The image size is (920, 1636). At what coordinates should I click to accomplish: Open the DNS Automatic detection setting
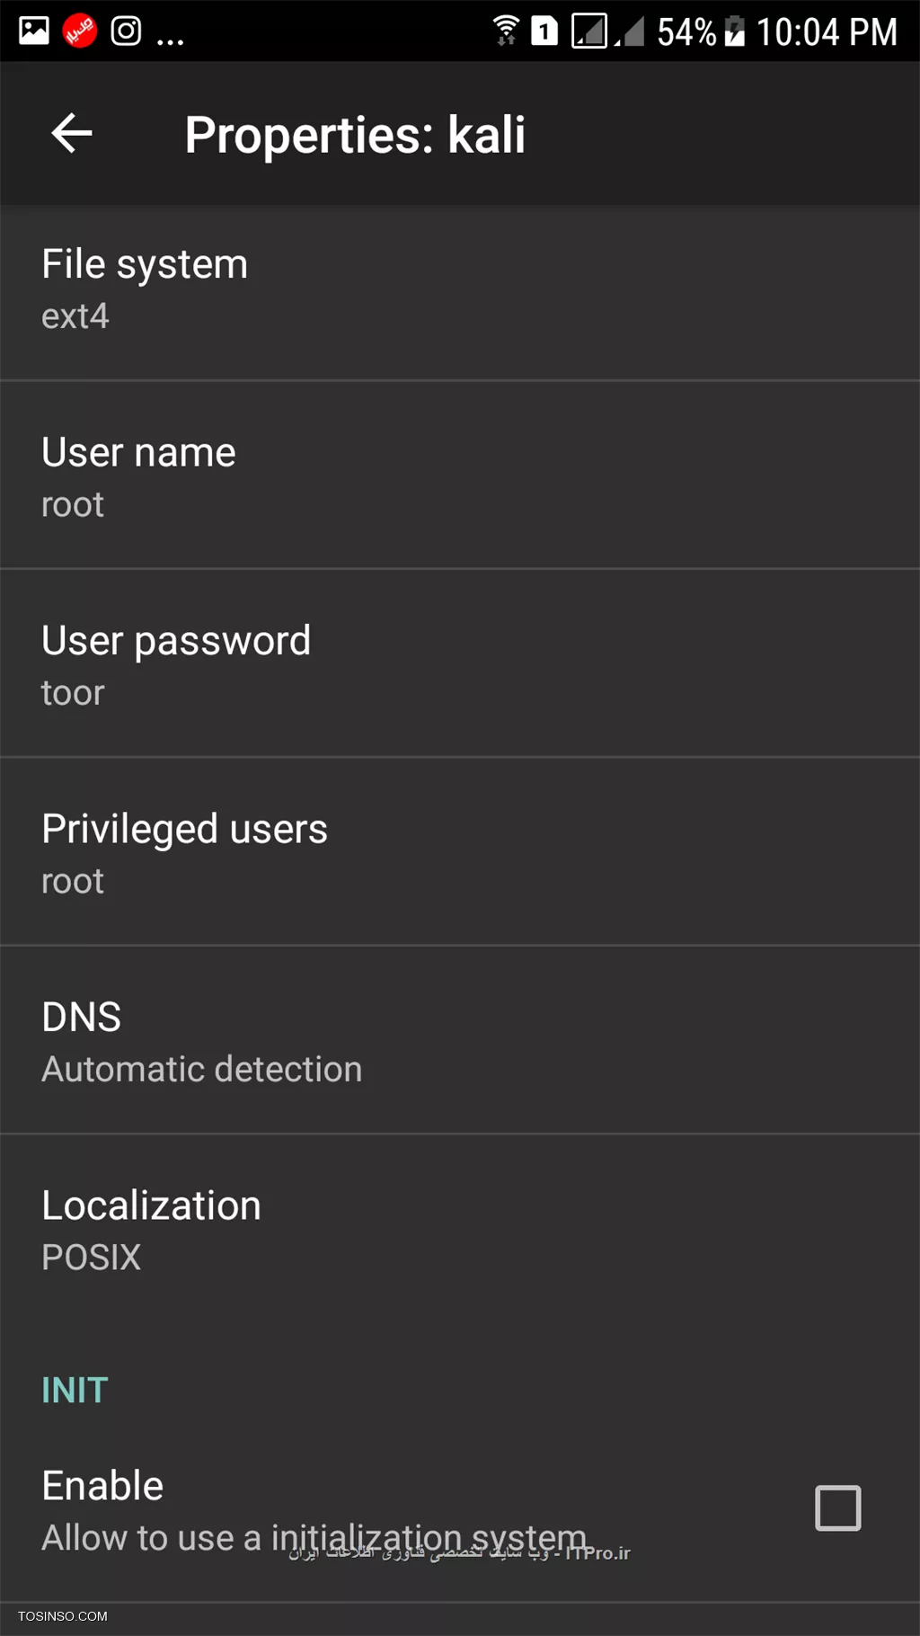click(460, 1040)
